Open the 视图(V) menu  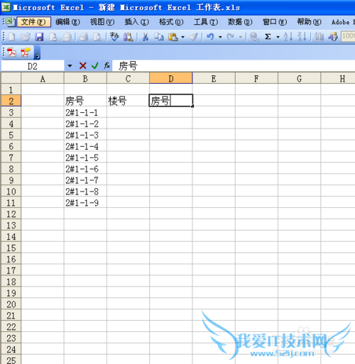[102, 22]
